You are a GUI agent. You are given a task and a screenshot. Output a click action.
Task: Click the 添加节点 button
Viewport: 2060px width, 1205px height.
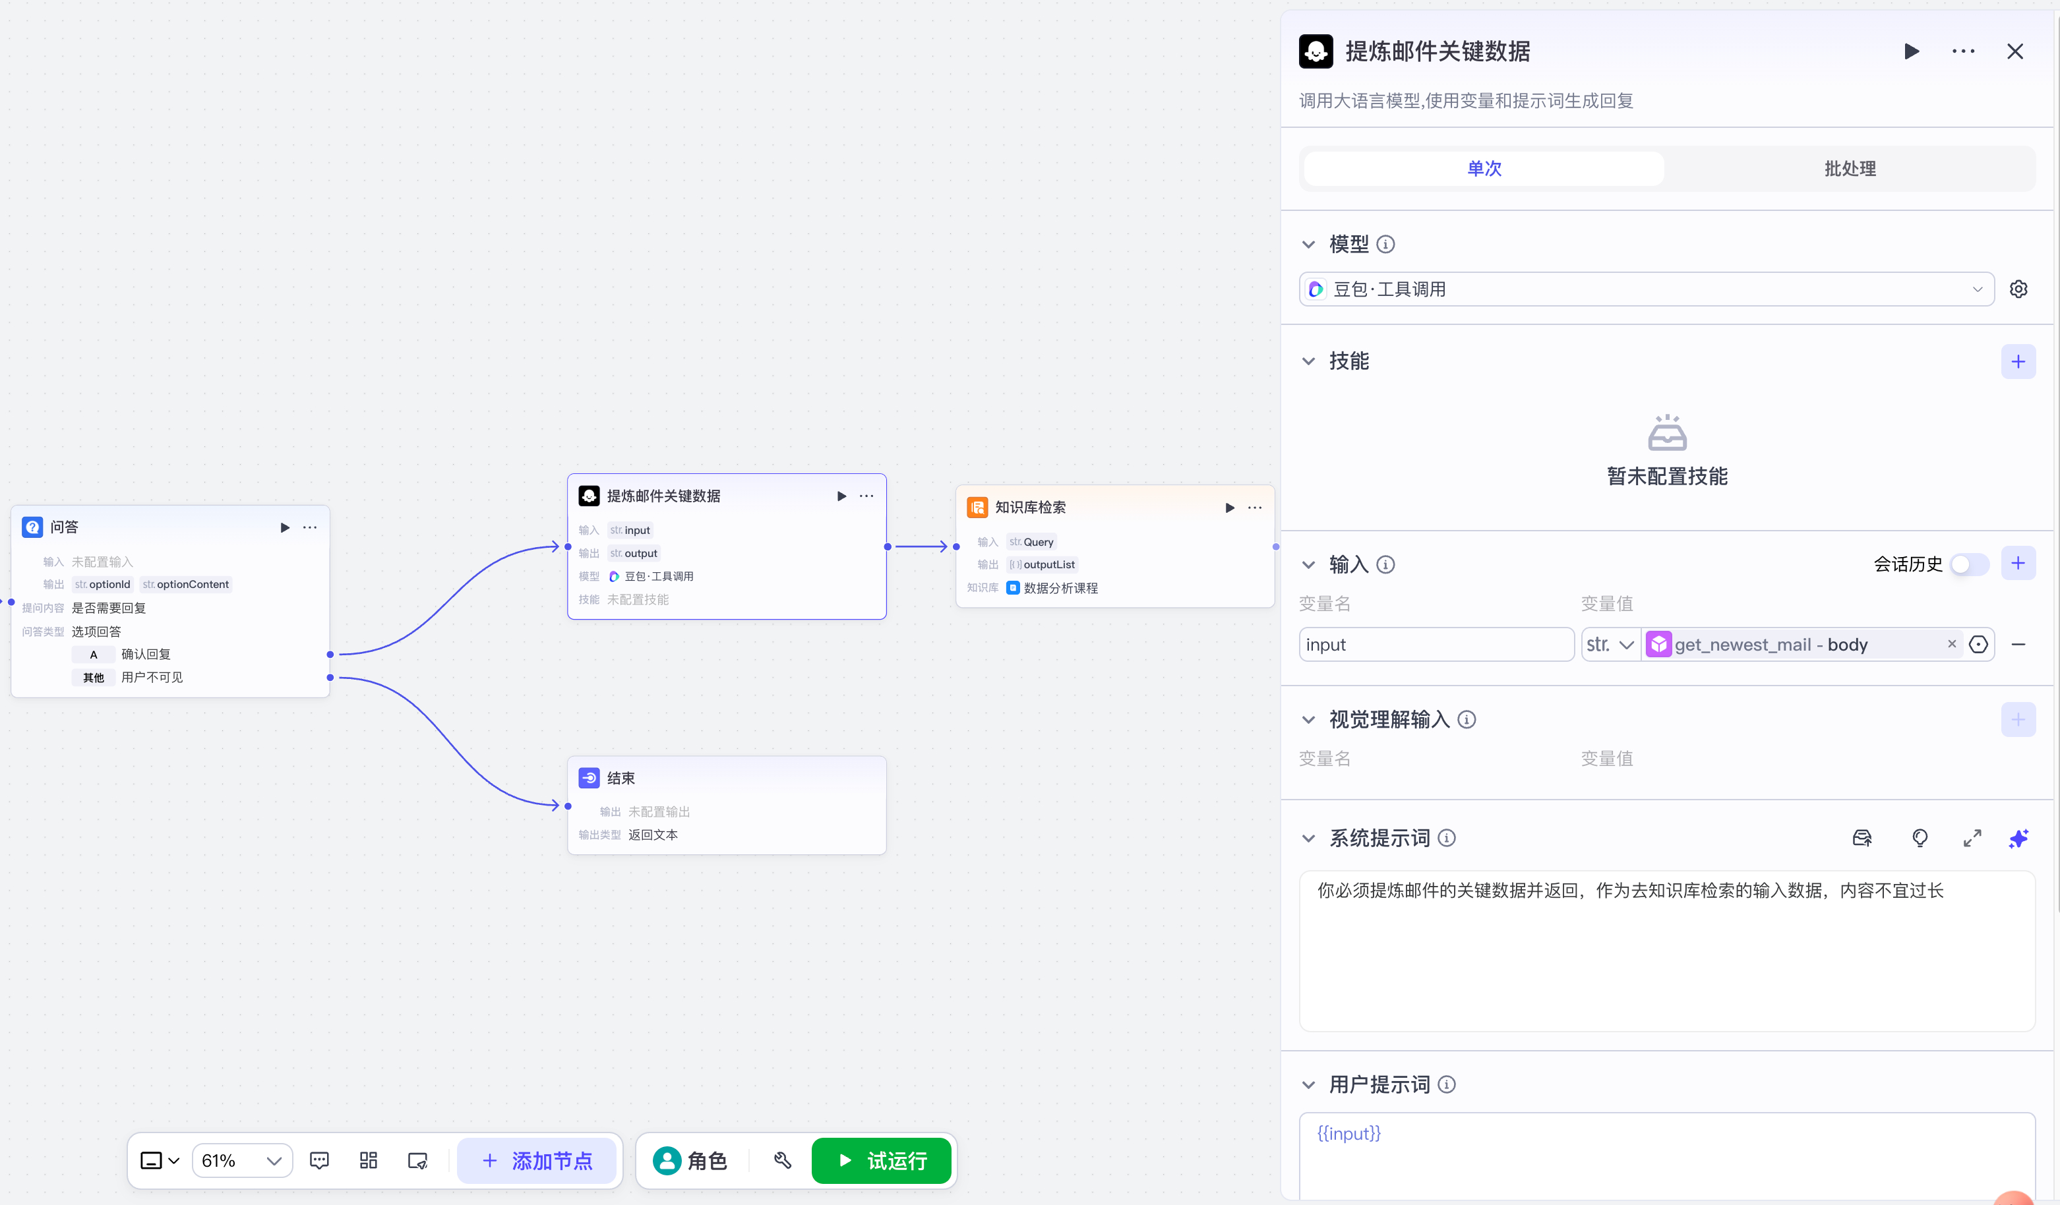(x=536, y=1160)
